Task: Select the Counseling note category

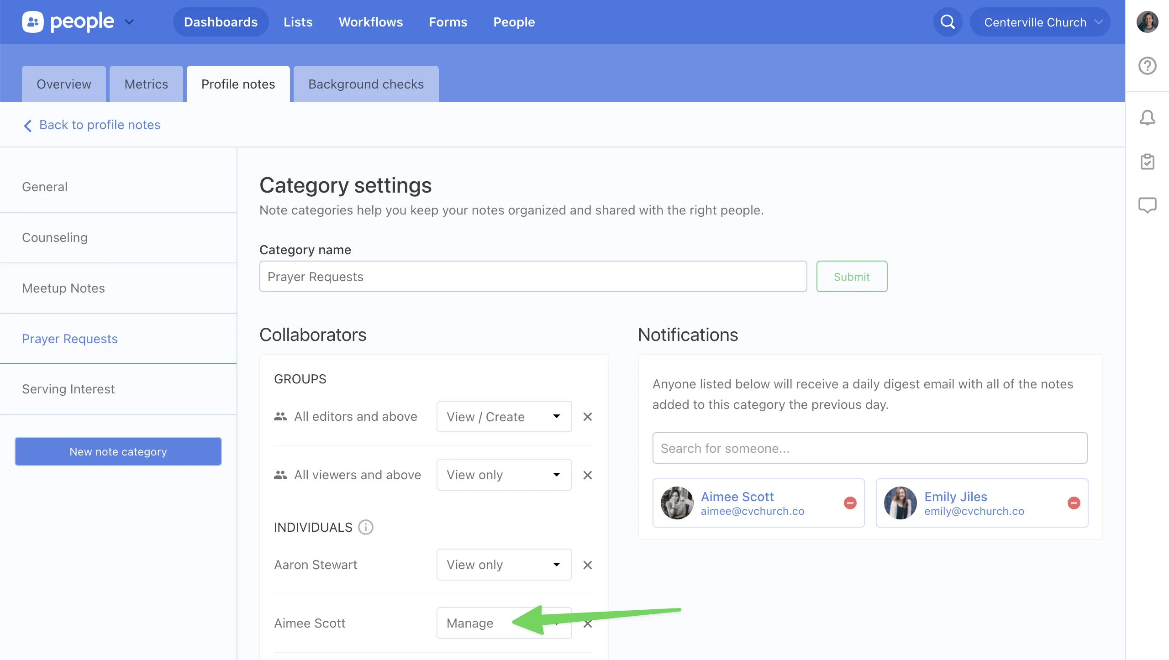Action: click(55, 237)
